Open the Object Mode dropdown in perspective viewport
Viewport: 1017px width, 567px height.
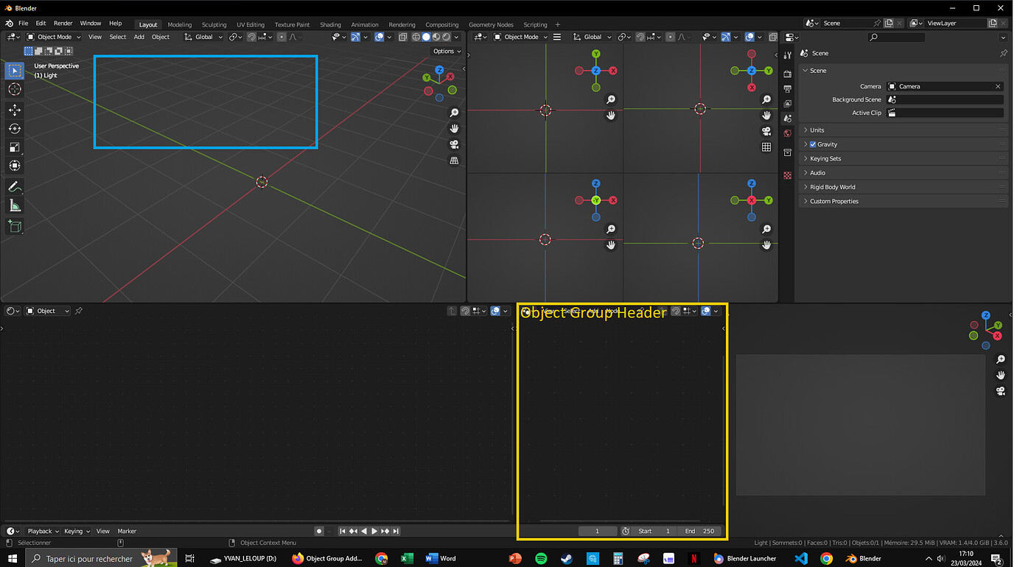(x=54, y=37)
